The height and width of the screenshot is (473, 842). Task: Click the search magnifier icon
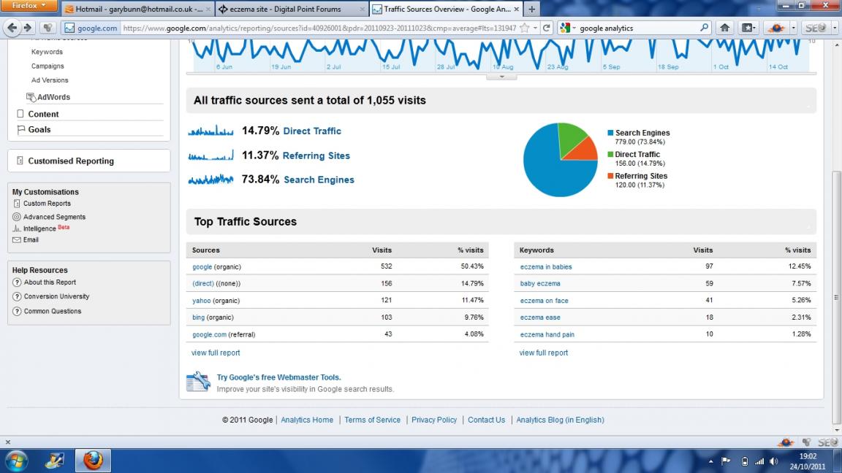[x=704, y=28]
